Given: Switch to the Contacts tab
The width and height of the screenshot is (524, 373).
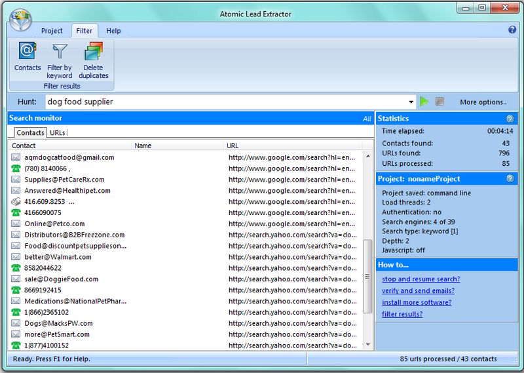Looking at the screenshot, I should [x=30, y=132].
